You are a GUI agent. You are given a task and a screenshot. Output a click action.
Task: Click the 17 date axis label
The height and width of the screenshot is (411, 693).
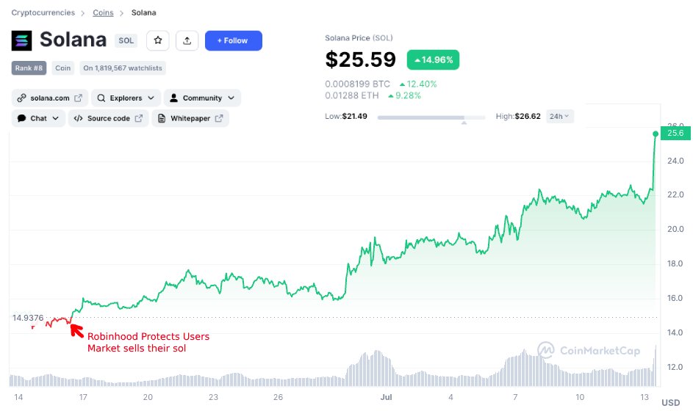[83, 397]
